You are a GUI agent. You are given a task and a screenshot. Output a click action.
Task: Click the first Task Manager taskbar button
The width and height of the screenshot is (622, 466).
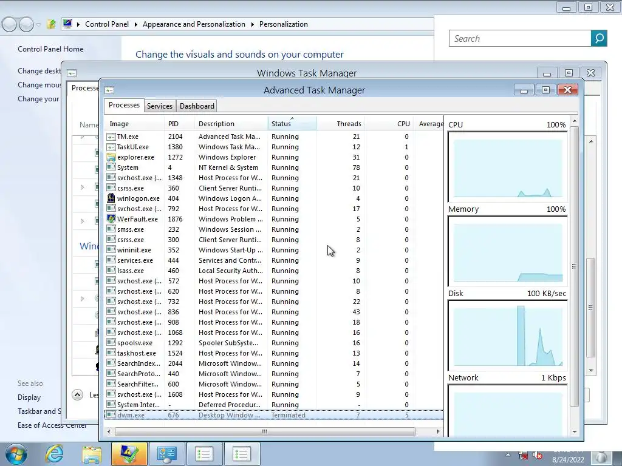pyautogui.click(x=204, y=454)
